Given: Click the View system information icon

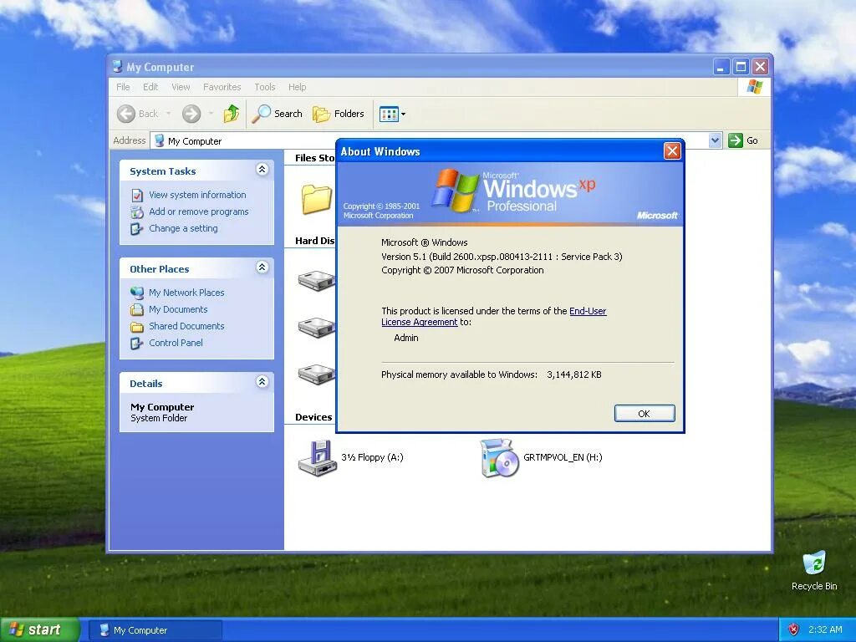Looking at the screenshot, I should tap(137, 196).
